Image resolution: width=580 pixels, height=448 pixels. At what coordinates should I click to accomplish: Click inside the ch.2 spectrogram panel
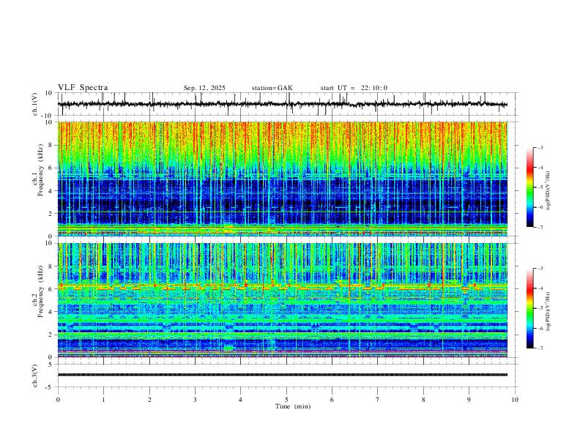282,300
